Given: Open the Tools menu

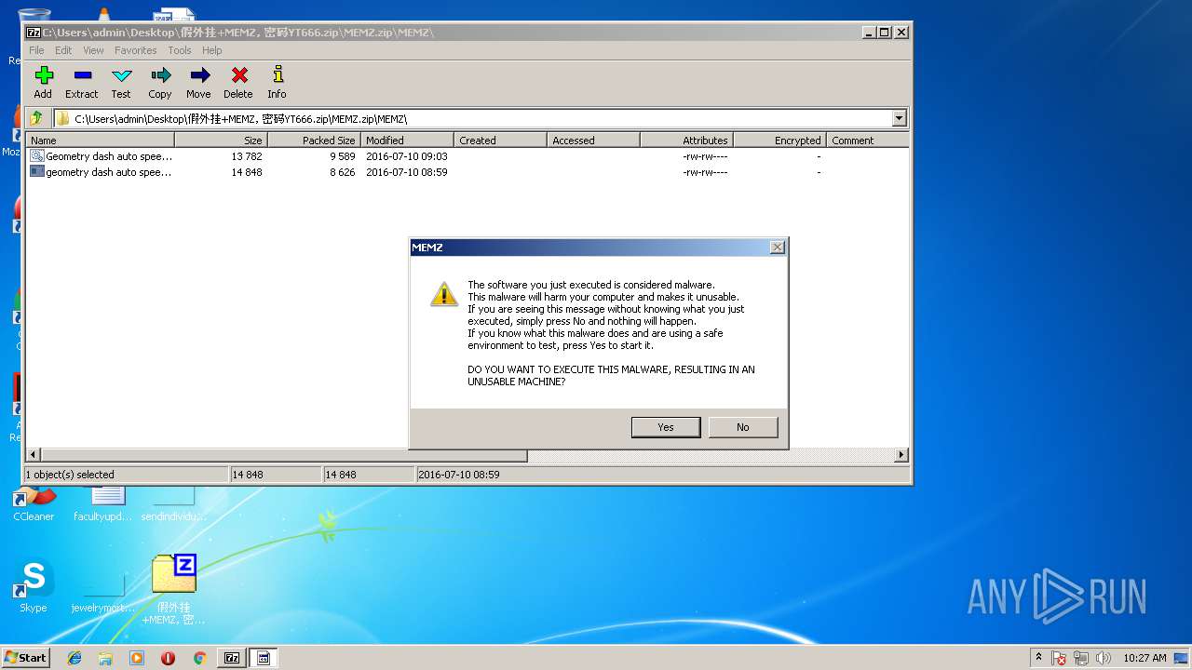Looking at the screenshot, I should [180, 50].
